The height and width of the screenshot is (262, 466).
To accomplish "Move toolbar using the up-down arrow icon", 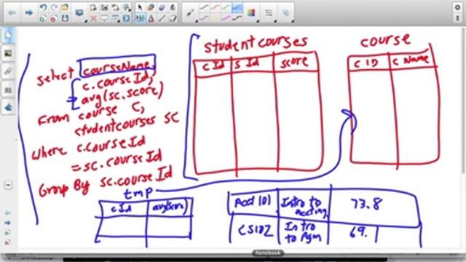I will [457, 18].
